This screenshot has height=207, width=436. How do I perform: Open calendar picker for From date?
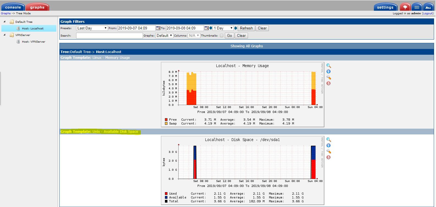158,28
